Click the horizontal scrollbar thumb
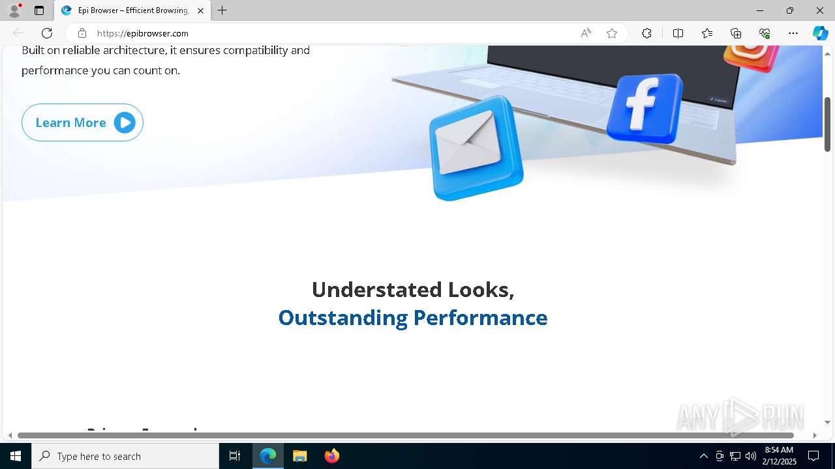This screenshot has width=835, height=469. pos(405,435)
